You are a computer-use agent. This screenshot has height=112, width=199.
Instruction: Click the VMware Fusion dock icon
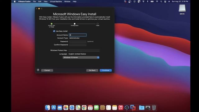click(x=133, y=108)
